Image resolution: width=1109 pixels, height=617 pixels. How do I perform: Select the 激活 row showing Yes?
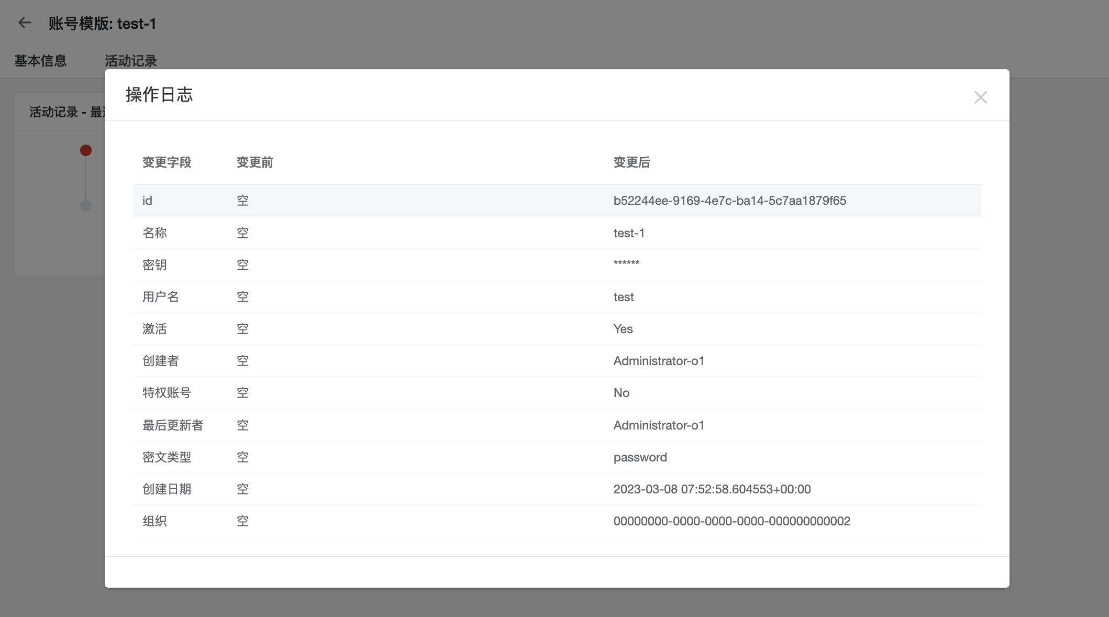[623, 329]
